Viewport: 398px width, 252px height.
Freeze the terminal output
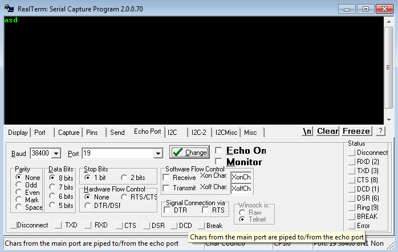pos(356,131)
